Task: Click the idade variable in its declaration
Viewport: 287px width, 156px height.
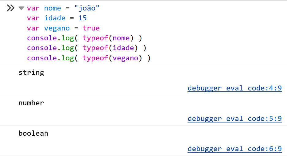Action: click(55, 18)
